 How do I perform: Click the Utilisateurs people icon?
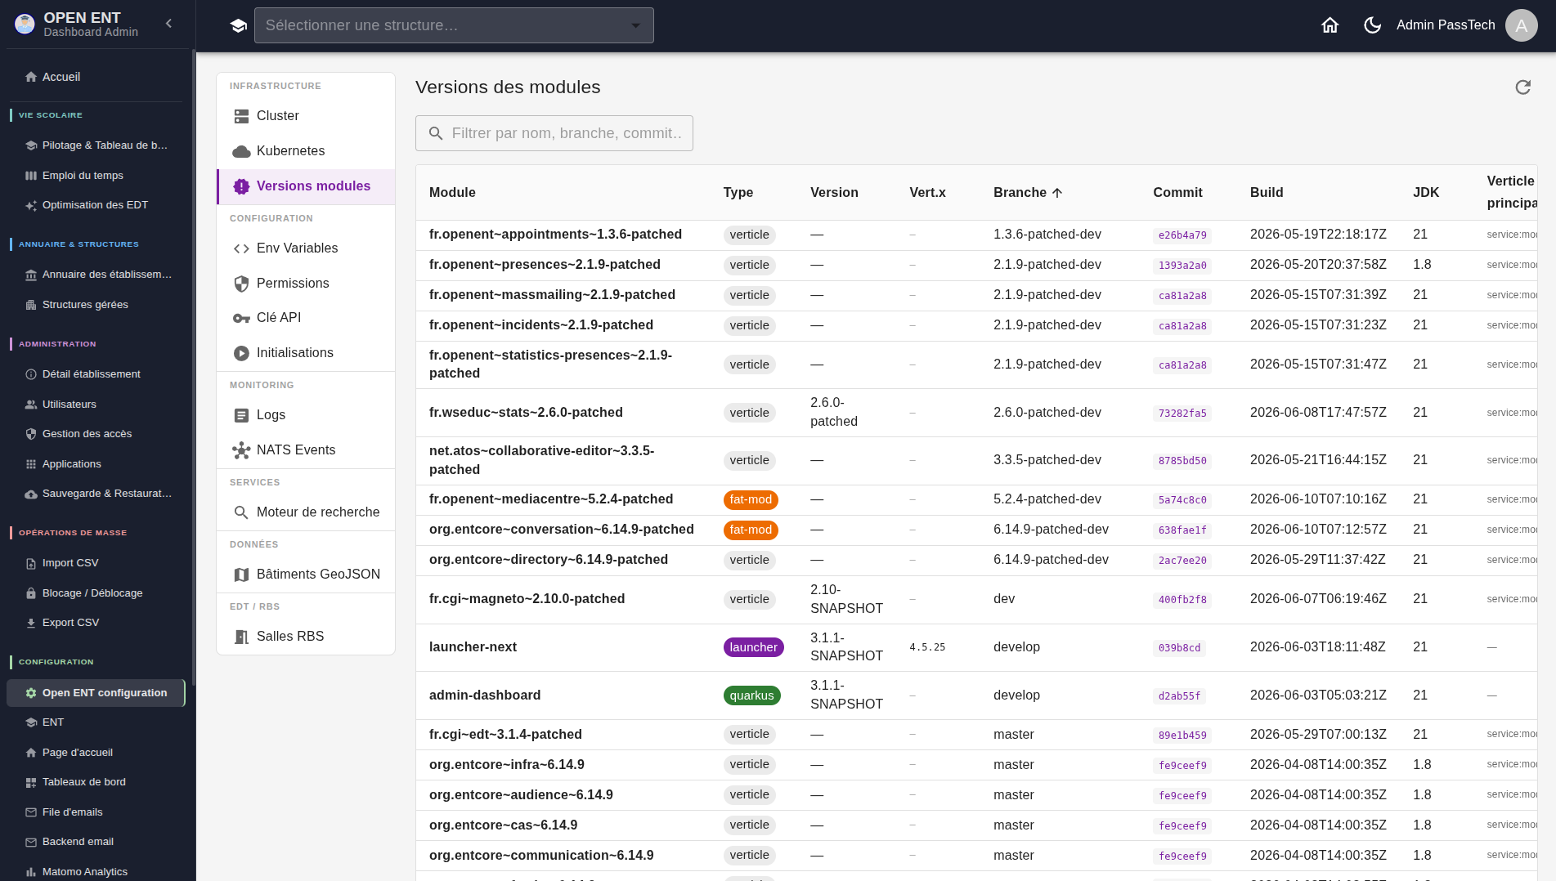pyautogui.click(x=31, y=405)
